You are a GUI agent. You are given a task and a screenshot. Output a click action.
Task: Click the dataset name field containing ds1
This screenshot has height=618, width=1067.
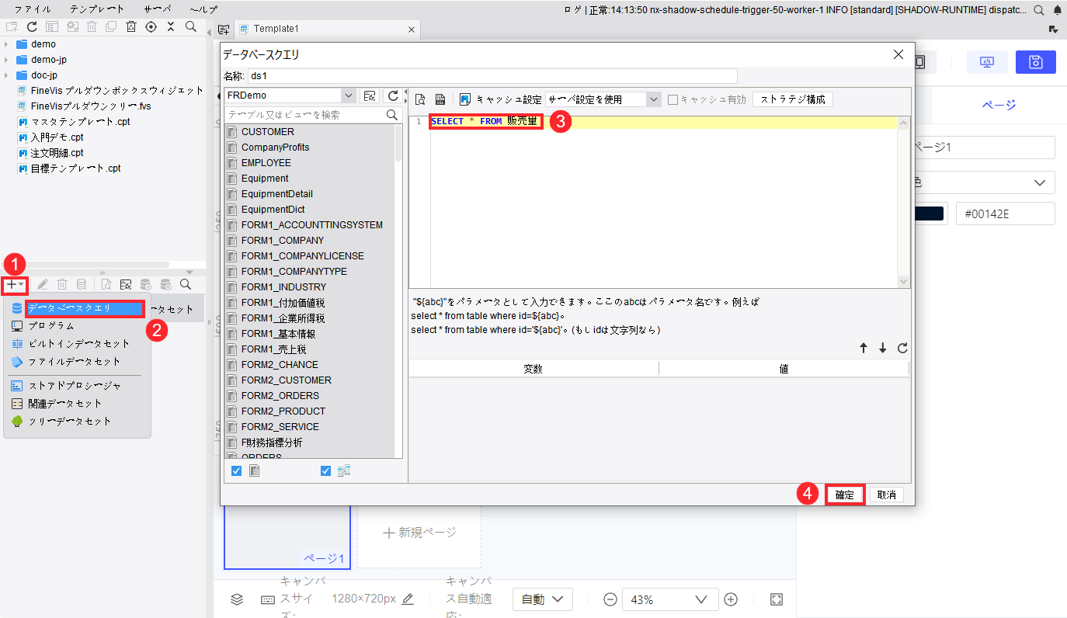click(491, 76)
